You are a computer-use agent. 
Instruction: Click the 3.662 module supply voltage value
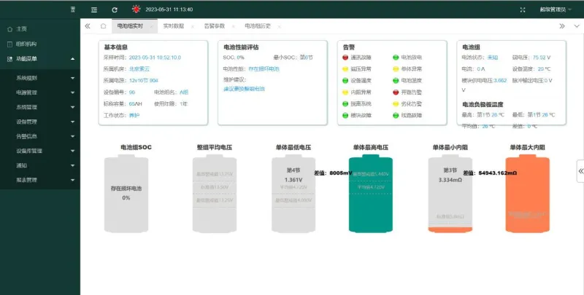pyautogui.click(x=500, y=81)
